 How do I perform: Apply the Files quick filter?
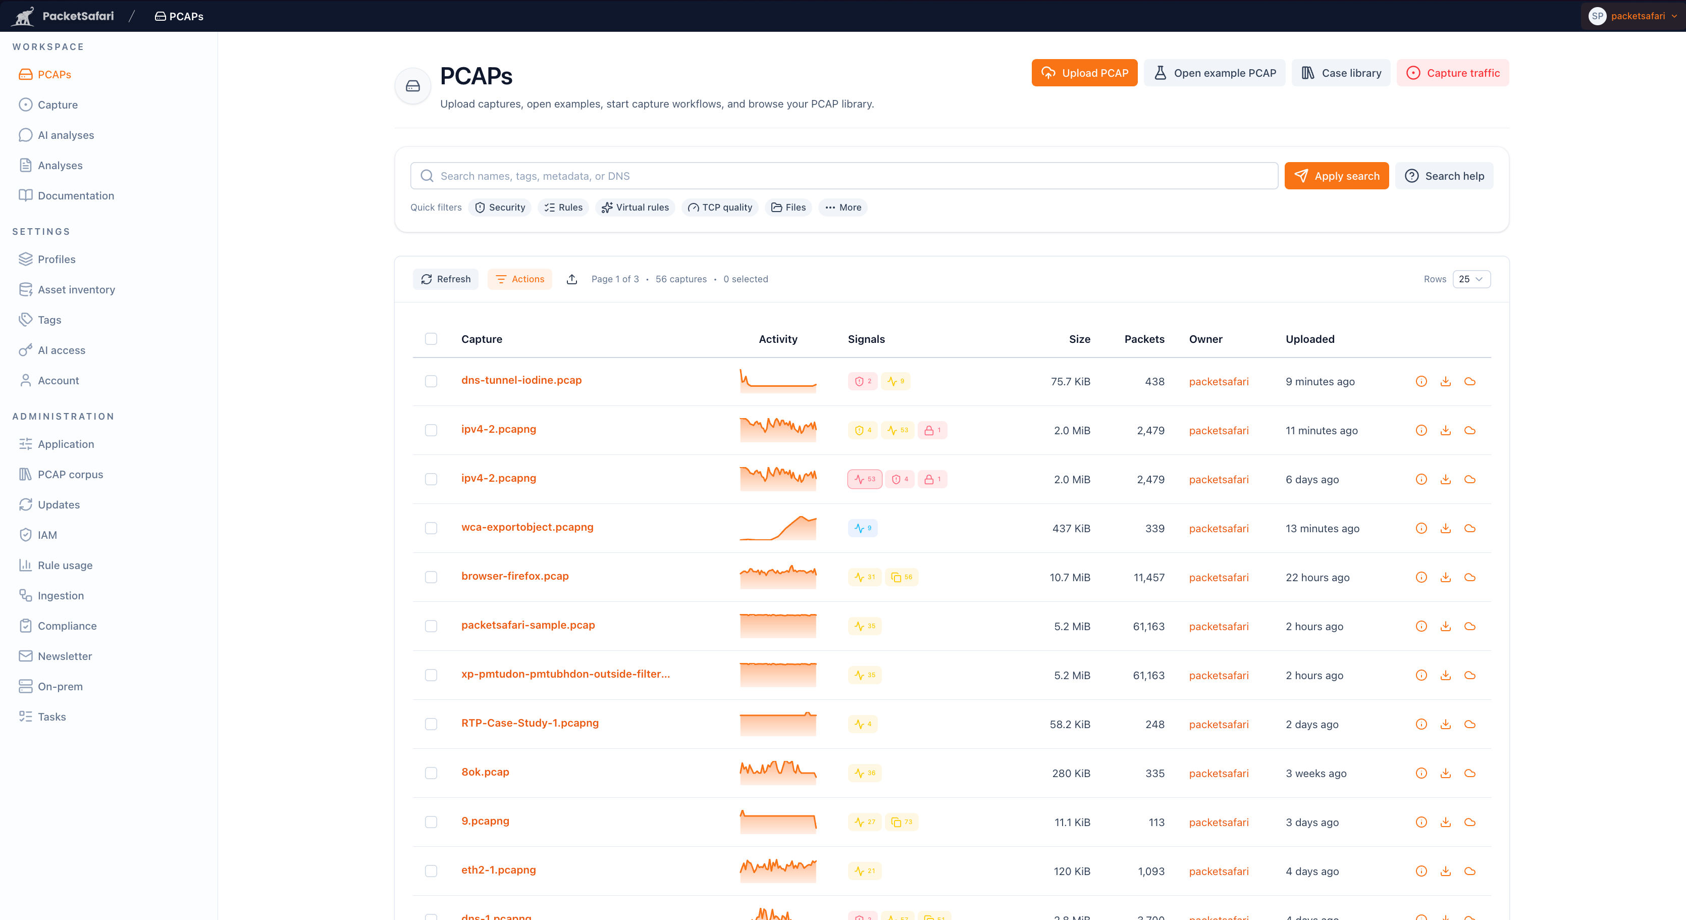coord(788,207)
